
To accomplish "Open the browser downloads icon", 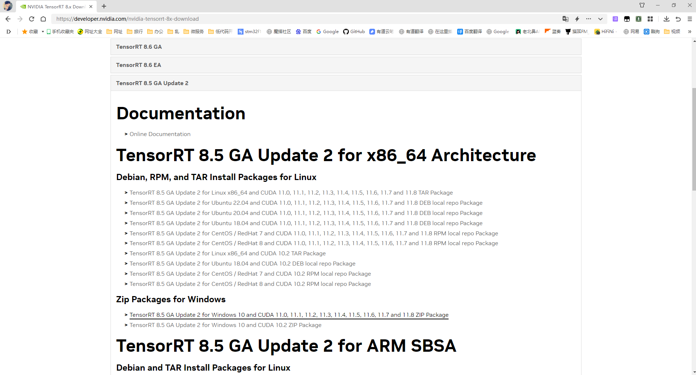I will (666, 19).
